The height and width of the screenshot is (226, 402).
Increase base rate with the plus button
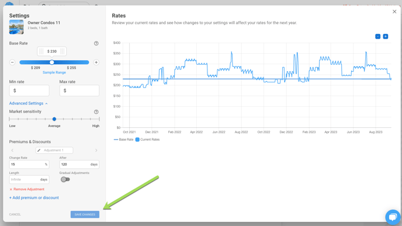[x=96, y=62]
